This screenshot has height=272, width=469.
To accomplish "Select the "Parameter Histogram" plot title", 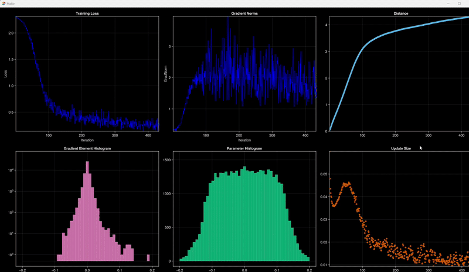I will pyautogui.click(x=244, y=148).
